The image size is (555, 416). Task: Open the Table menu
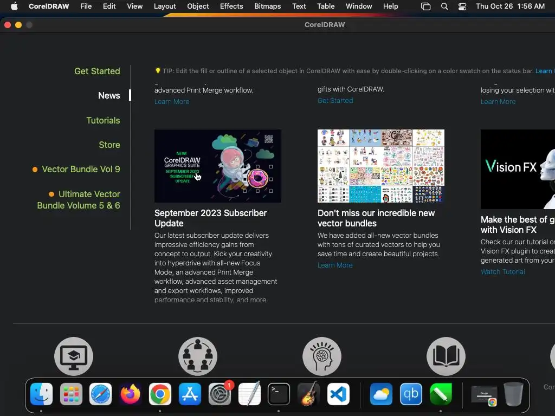[x=326, y=6]
